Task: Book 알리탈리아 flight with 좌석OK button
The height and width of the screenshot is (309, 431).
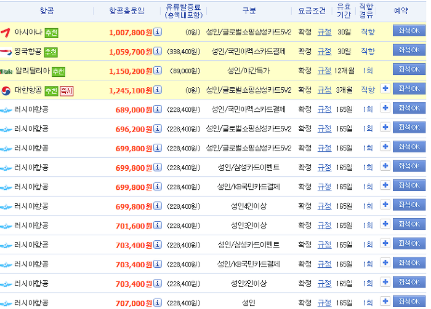Action: coord(409,69)
